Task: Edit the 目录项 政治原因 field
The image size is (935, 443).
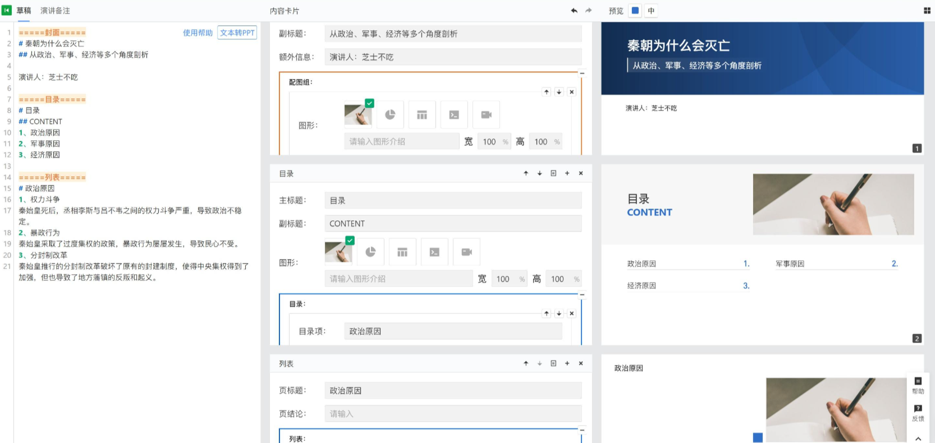Action: coord(453,331)
